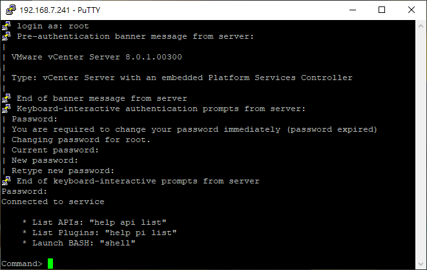
Task: Maximize the PuTTY window
Action: coord(382,10)
